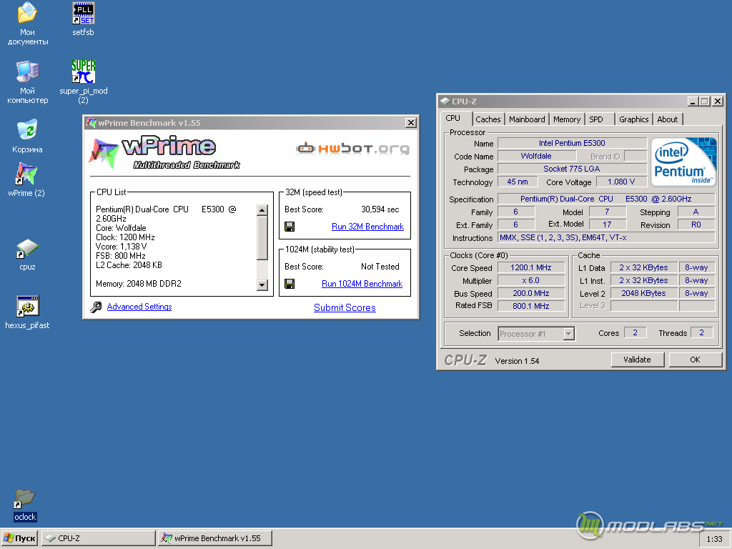Click the save icon under 32M test
This screenshot has height=549, width=732.
pos(290,227)
